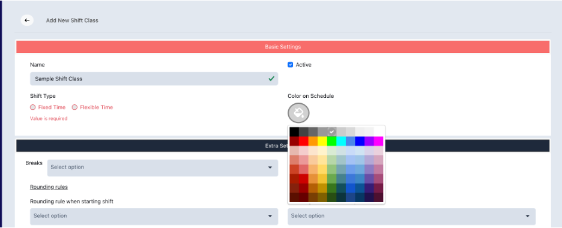Click the Basic Settings section header
The width and height of the screenshot is (562, 228).
[x=282, y=47]
